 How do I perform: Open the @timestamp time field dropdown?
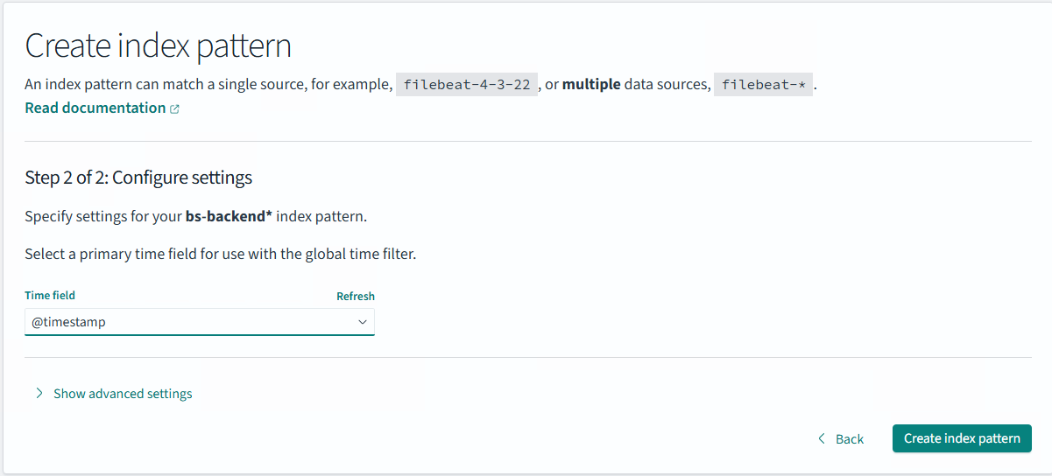tap(199, 322)
